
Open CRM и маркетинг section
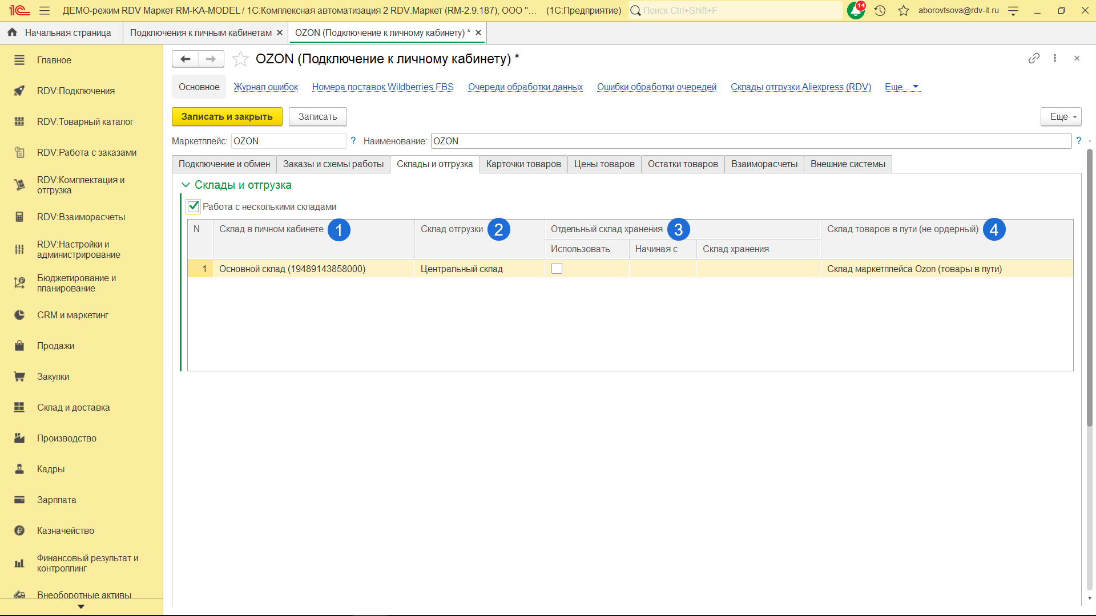point(72,315)
